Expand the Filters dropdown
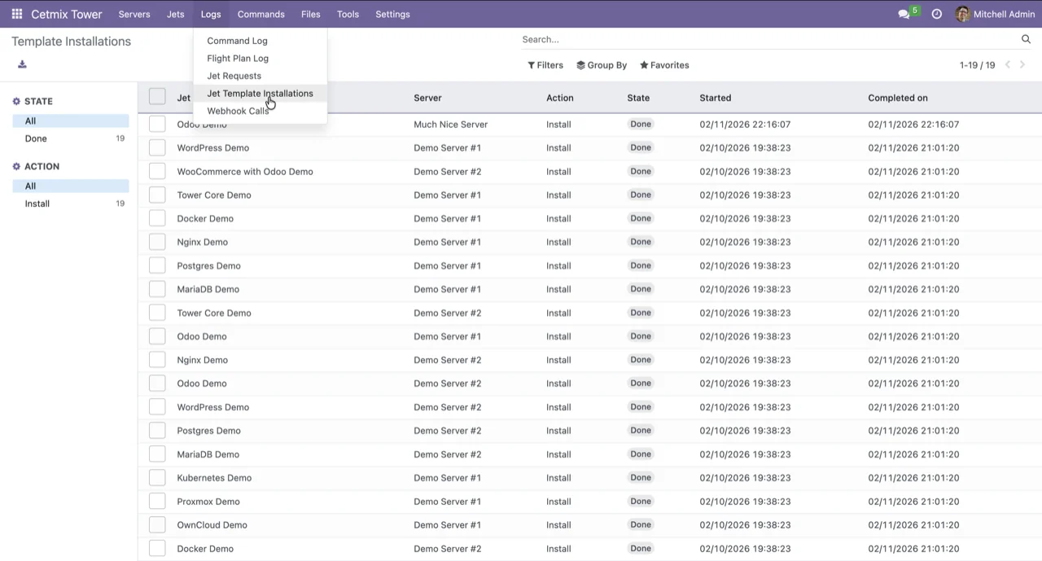The image size is (1042, 561). click(x=545, y=65)
